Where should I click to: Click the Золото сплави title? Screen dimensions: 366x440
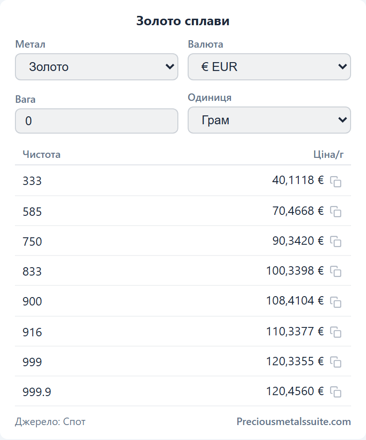[x=183, y=21]
